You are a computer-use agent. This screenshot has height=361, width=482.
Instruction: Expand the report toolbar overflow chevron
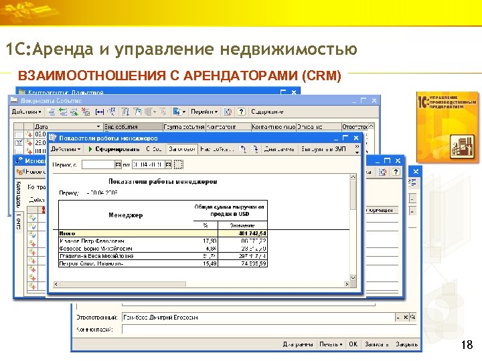coord(357,149)
